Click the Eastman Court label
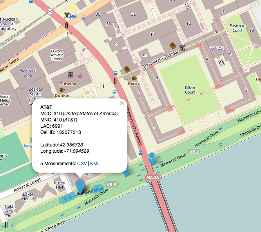This screenshot has height=232, width=261. (237, 28)
